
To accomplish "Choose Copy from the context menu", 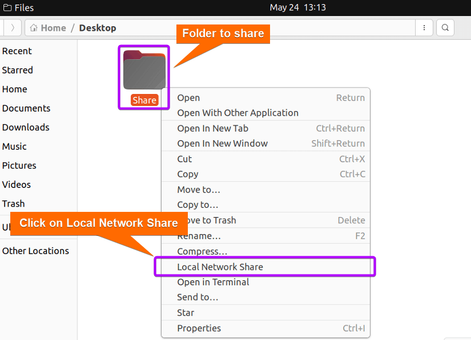I will coord(266,174).
